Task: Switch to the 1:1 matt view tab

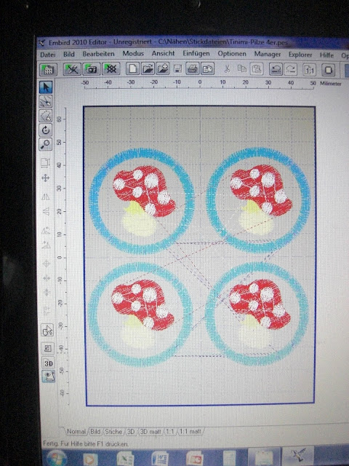Action: 190,431
